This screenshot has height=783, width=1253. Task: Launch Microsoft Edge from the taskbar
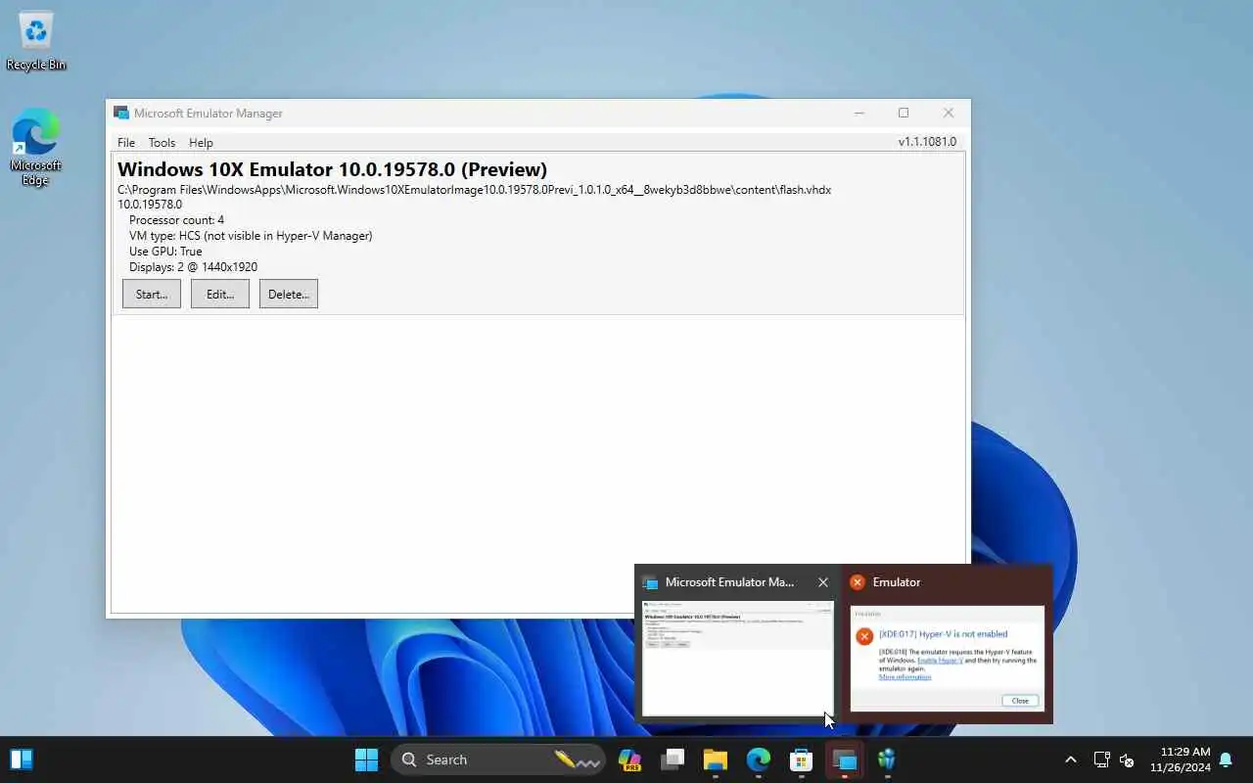[759, 760]
